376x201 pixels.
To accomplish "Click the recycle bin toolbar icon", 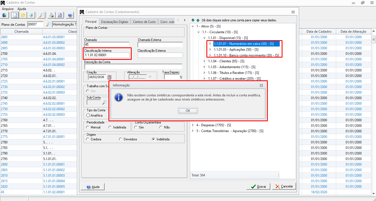I will coord(31,15).
